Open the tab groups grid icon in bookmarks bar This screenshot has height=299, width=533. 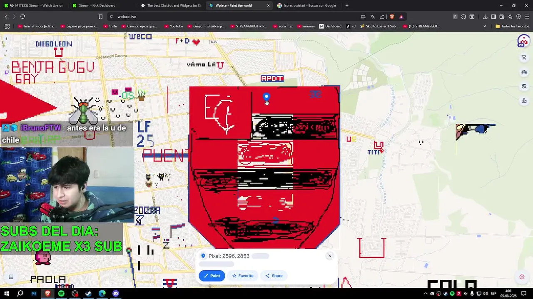(x=7, y=26)
